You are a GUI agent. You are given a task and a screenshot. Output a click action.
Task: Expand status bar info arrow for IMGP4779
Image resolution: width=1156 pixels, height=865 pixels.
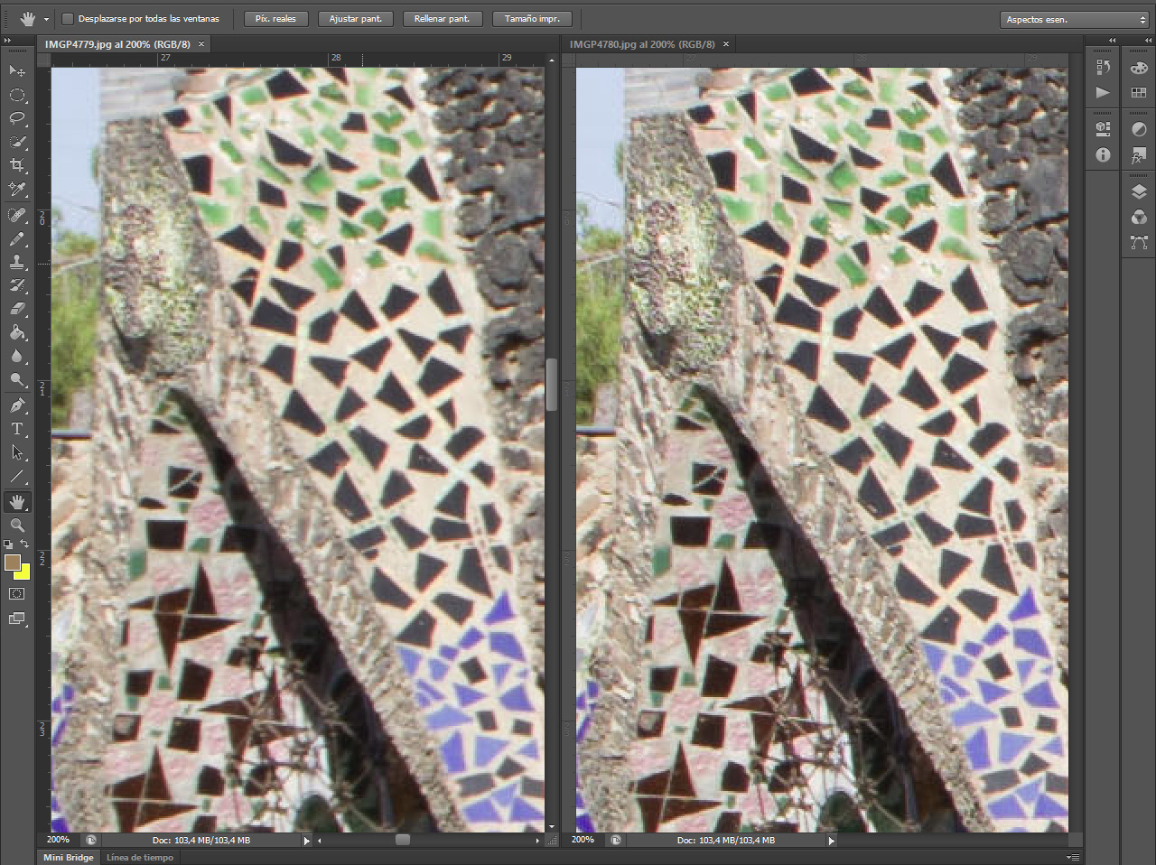[x=306, y=841]
